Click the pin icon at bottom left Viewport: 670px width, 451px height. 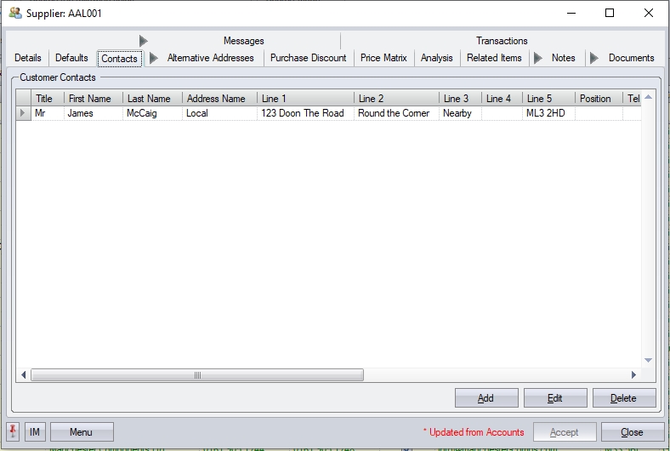[13, 431]
